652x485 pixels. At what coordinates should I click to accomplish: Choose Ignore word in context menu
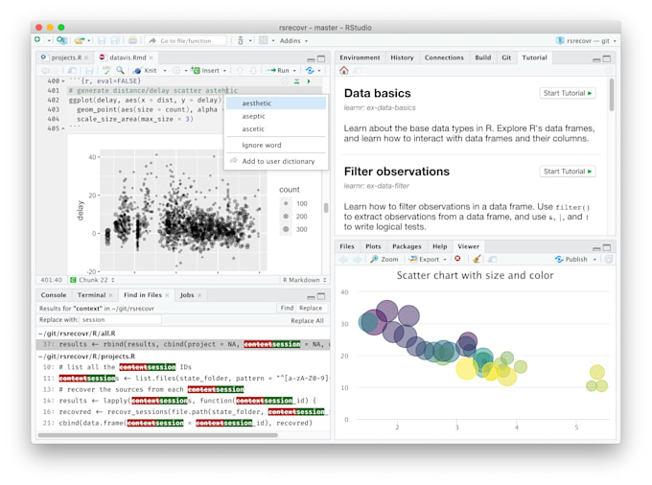tap(276, 145)
